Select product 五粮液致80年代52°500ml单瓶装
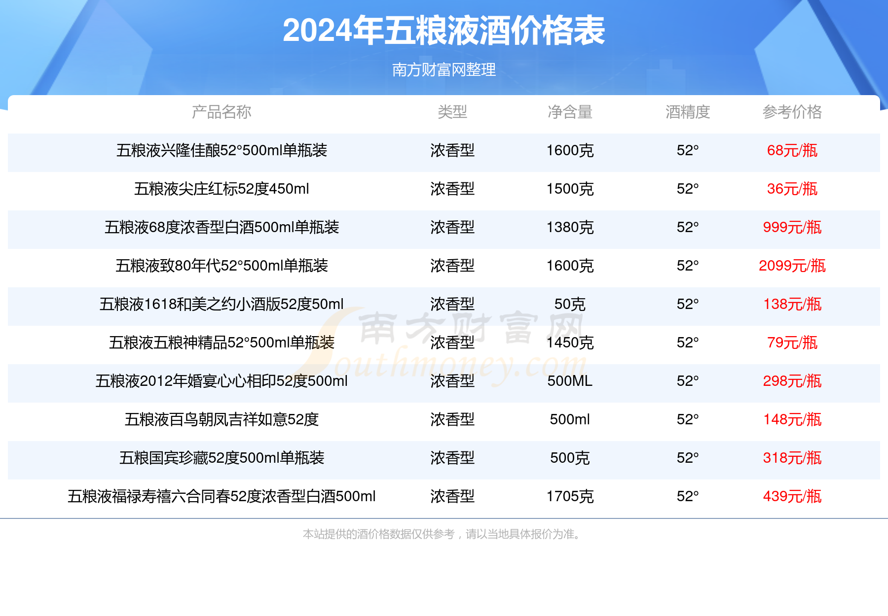 click(222, 266)
